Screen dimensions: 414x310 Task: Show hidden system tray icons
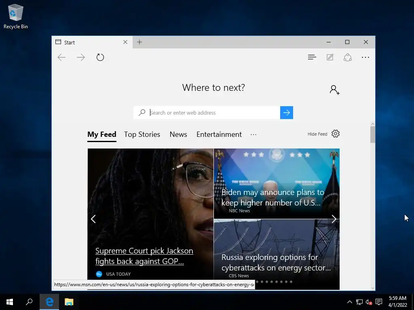point(350,302)
